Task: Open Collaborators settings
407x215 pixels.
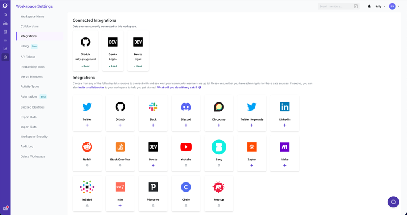Action: [29, 27]
